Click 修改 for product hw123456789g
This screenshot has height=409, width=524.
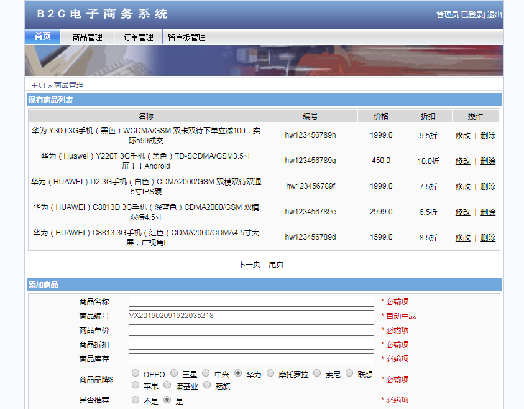coord(462,161)
